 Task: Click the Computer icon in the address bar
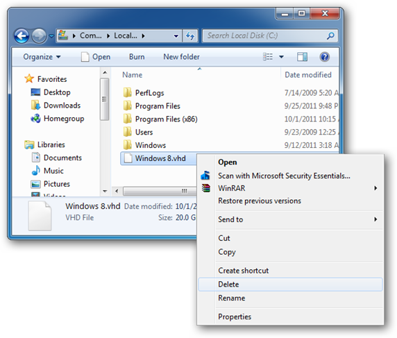coord(62,35)
